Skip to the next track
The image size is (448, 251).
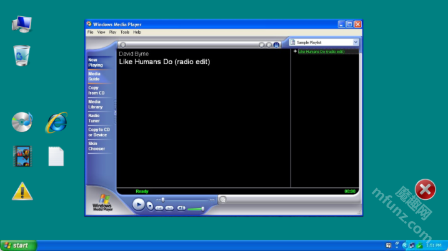(x=169, y=208)
